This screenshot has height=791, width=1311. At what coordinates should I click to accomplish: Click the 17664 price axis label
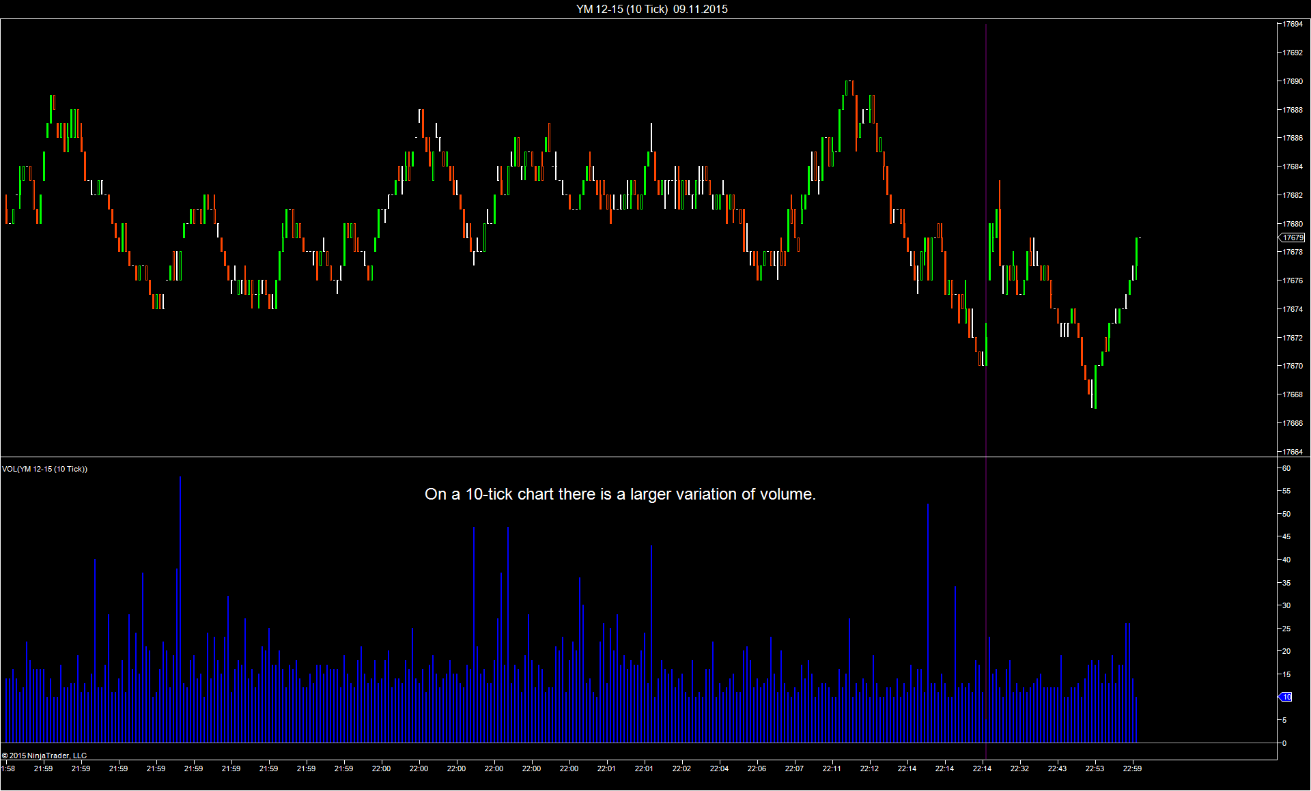click(1292, 452)
